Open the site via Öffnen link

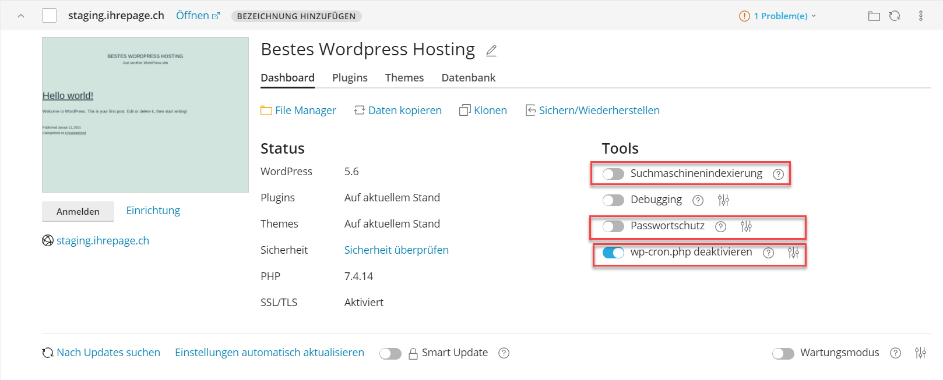198,16
